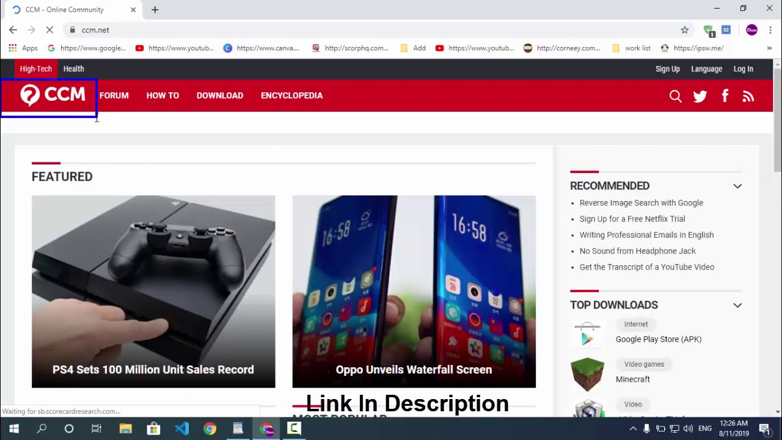Open Get the Transcript of a YouTube Video
The height and width of the screenshot is (440, 782).
point(647,267)
